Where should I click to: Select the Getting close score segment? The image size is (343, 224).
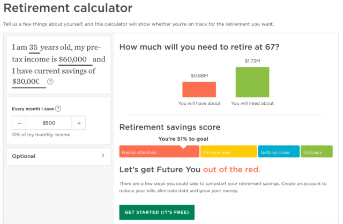coord(278,152)
